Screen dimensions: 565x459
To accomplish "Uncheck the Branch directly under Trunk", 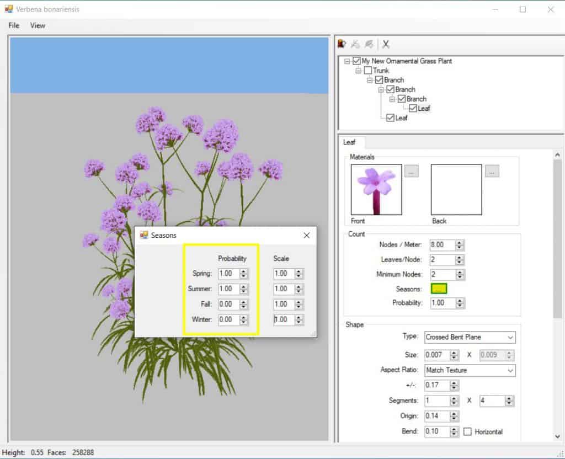I will point(379,79).
